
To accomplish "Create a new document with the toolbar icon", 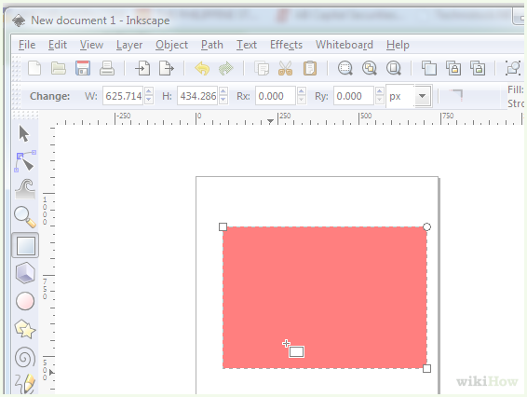I will (34, 68).
